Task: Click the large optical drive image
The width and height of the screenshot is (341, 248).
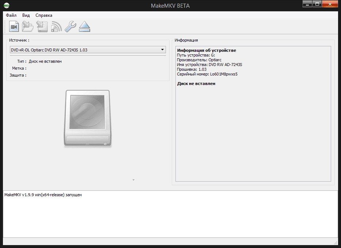Action: click(x=88, y=118)
